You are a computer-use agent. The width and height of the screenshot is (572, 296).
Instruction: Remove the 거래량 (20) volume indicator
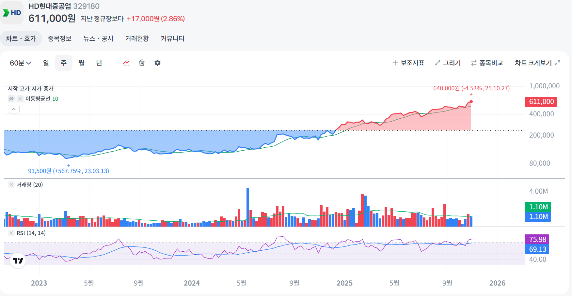(x=11, y=185)
